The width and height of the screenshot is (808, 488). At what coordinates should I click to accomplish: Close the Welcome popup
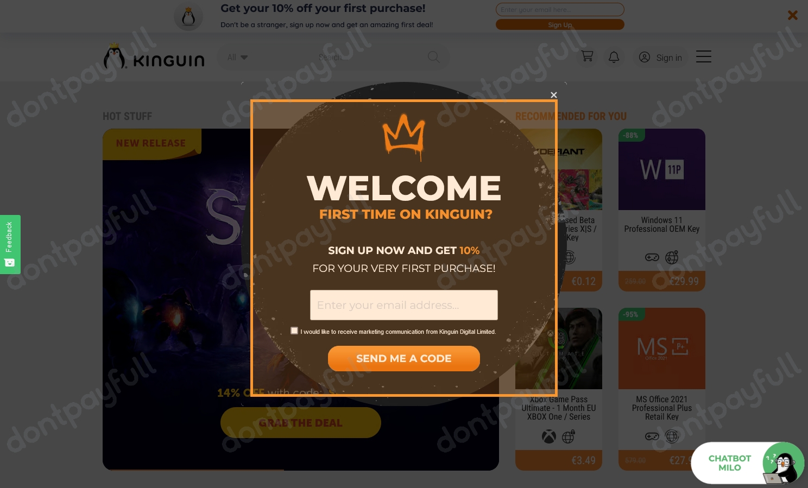(554, 95)
